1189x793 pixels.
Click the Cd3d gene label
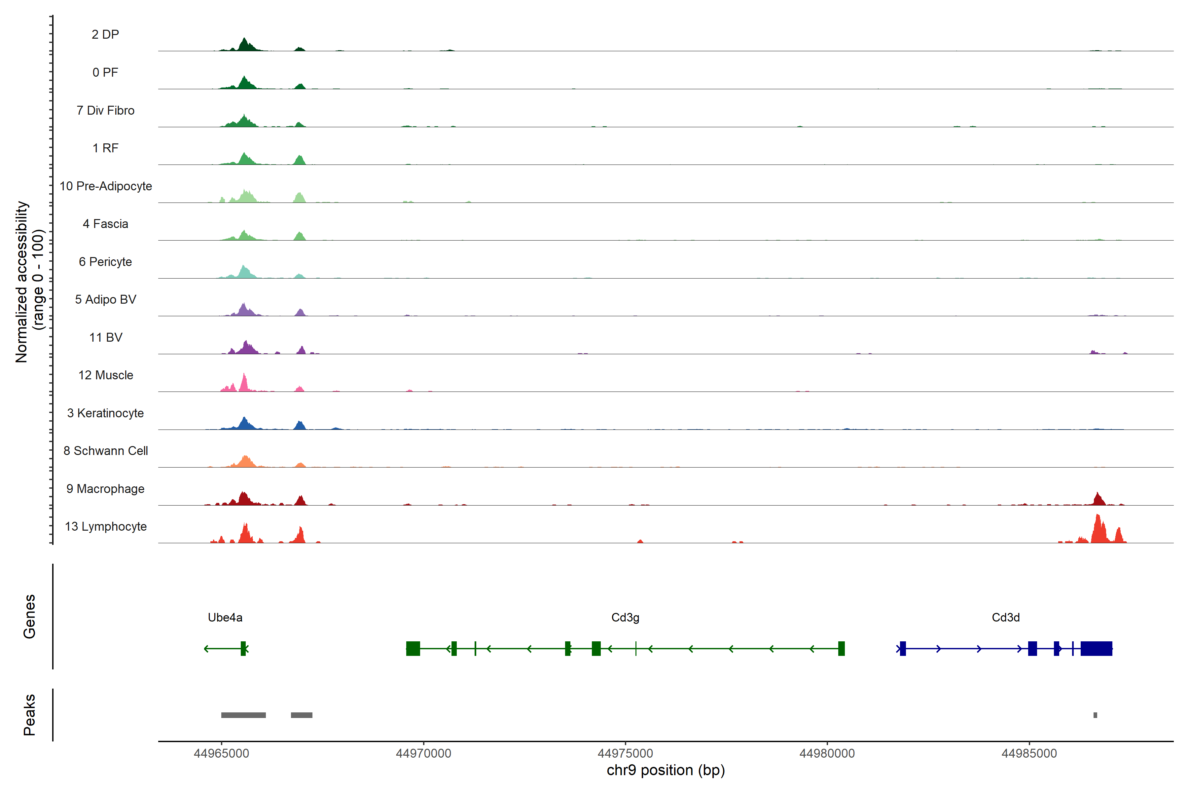[x=1005, y=618]
